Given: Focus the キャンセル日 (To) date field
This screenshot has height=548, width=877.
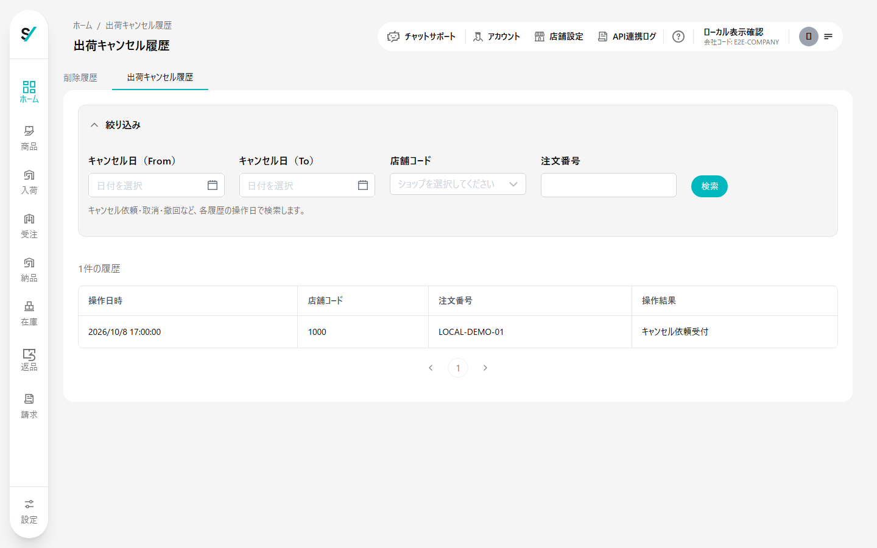Looking at the screenshot, I should [307, 185].
